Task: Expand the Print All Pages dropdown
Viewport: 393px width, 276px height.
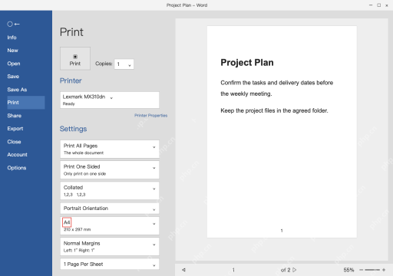Action: click(x=110, y=149)
